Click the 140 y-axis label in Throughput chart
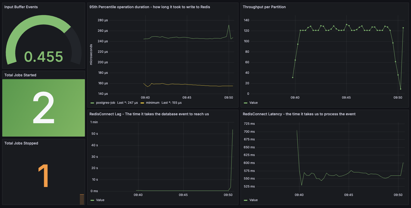The height and width of the screenshot is (208, 411). 246,20
